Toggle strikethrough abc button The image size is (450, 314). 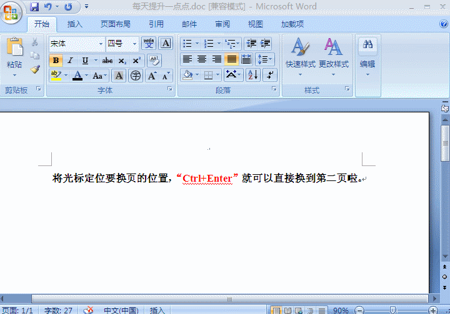pyautogui.click(x=107, y=61)
